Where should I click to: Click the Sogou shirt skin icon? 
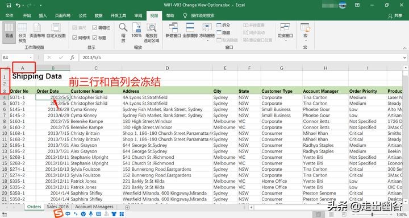click(114, 214)
